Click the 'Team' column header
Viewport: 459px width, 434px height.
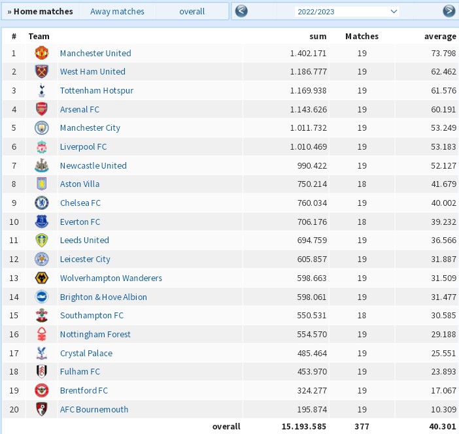[x=39, y=37]
